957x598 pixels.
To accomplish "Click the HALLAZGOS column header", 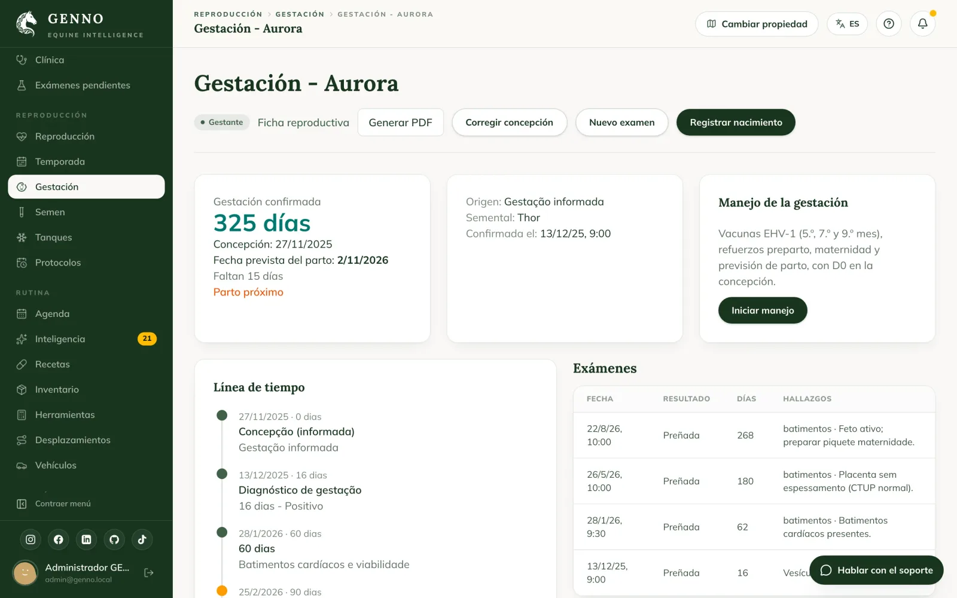I will [807, 399].
